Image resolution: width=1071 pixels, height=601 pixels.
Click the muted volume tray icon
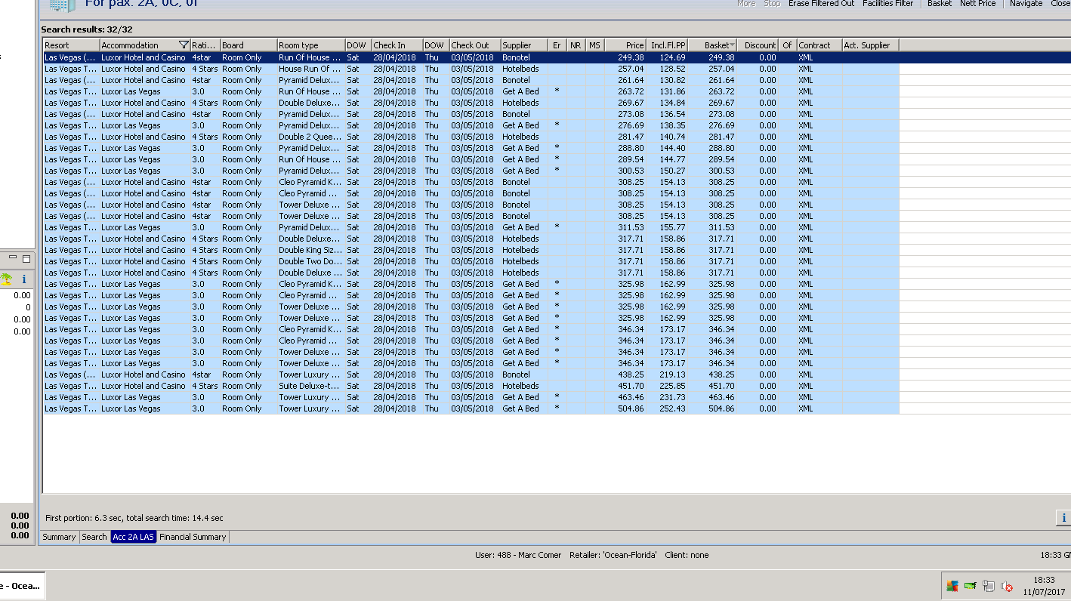coord(1006,586)
